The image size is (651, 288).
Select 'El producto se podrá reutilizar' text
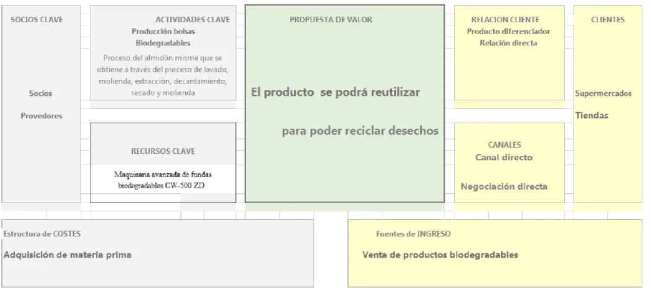click(x=336, y=92)
